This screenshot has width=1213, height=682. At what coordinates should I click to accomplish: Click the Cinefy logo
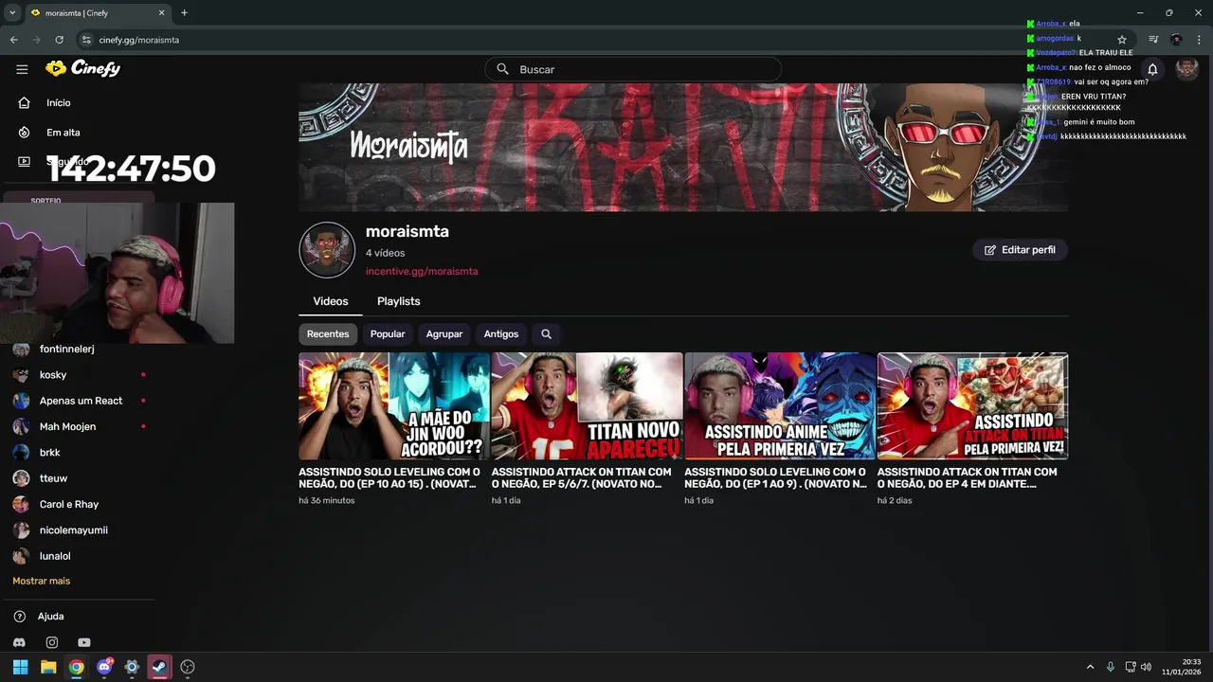tap(82, 68)
